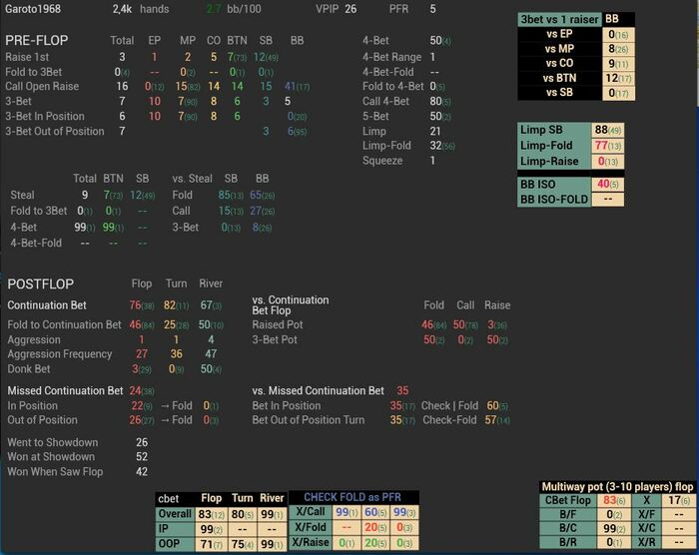Click the vs CO row label
This screenshot has width=699, height=555.
[x=559, y=63]
